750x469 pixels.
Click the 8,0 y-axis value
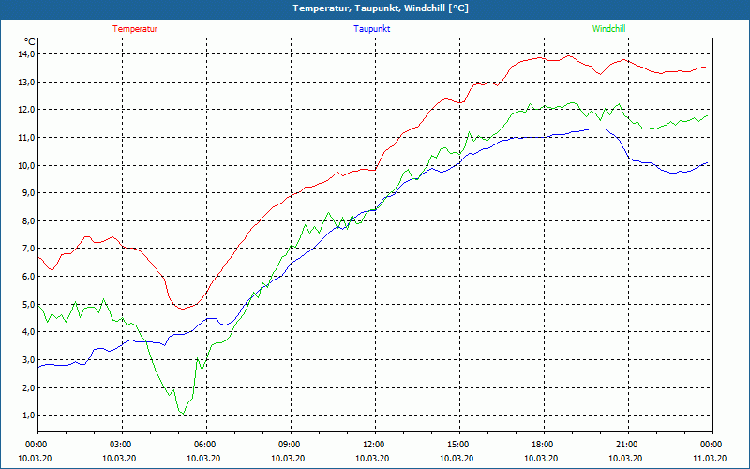(28, 221)
